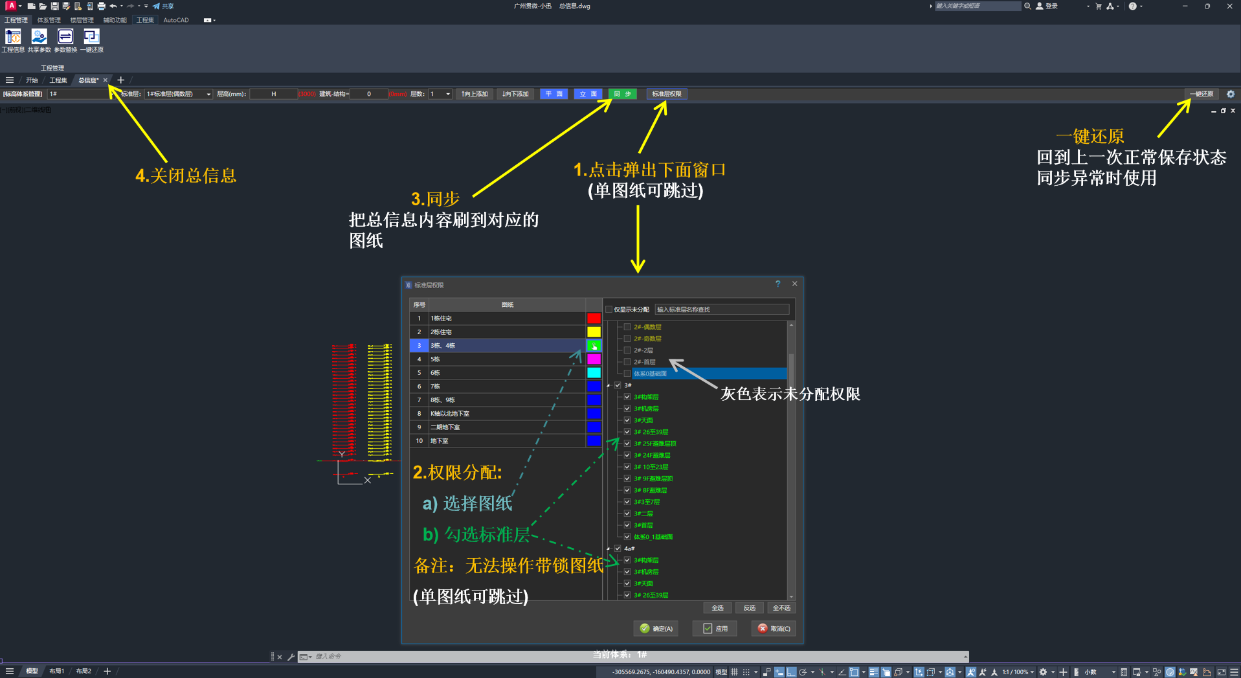This screenshot has width=1241, height=678.
Task: Open the 层数 dropdown
Action: click(x=440, y=94)
